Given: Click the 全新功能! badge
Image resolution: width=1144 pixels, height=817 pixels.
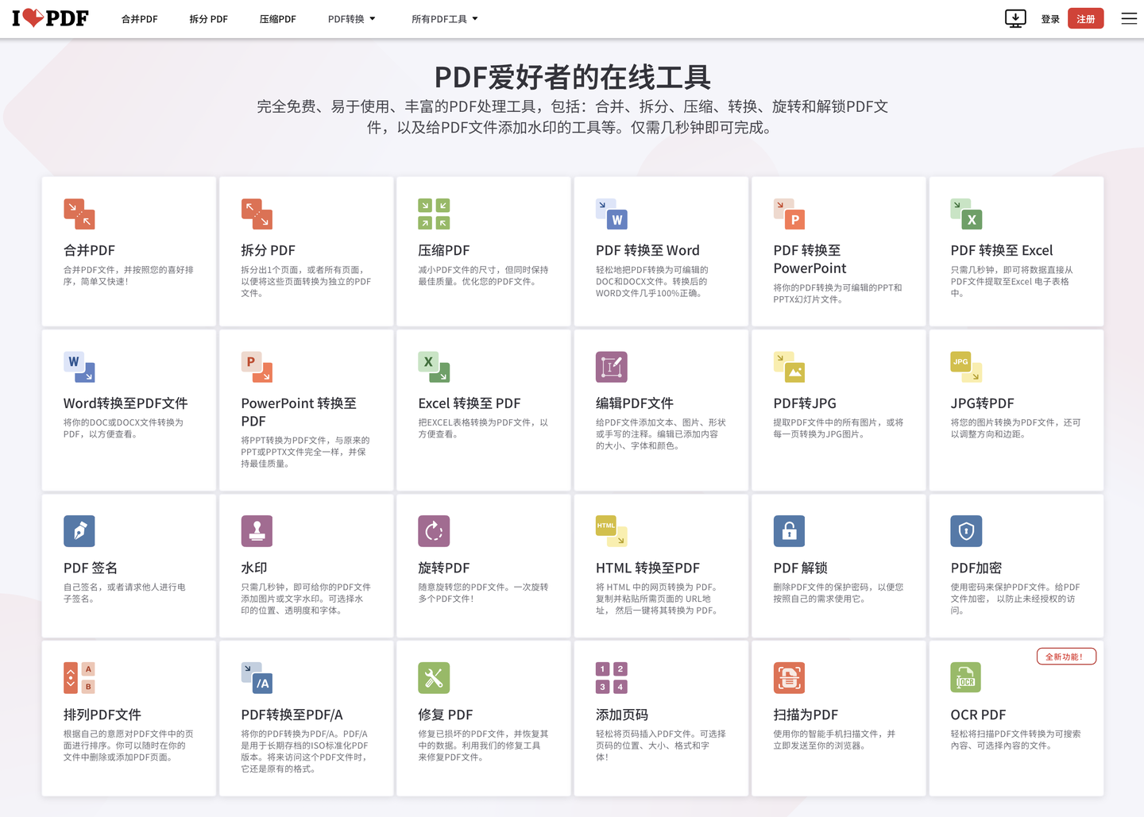Looking at the screenshot, I should 1066,657.
